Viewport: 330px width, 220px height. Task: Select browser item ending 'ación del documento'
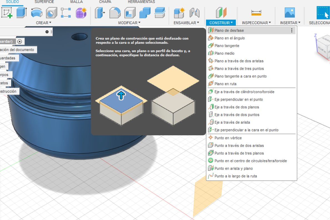click(18, 50)
